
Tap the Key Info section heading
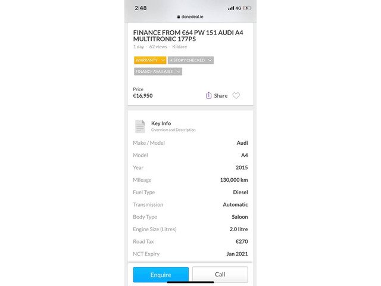161,123
